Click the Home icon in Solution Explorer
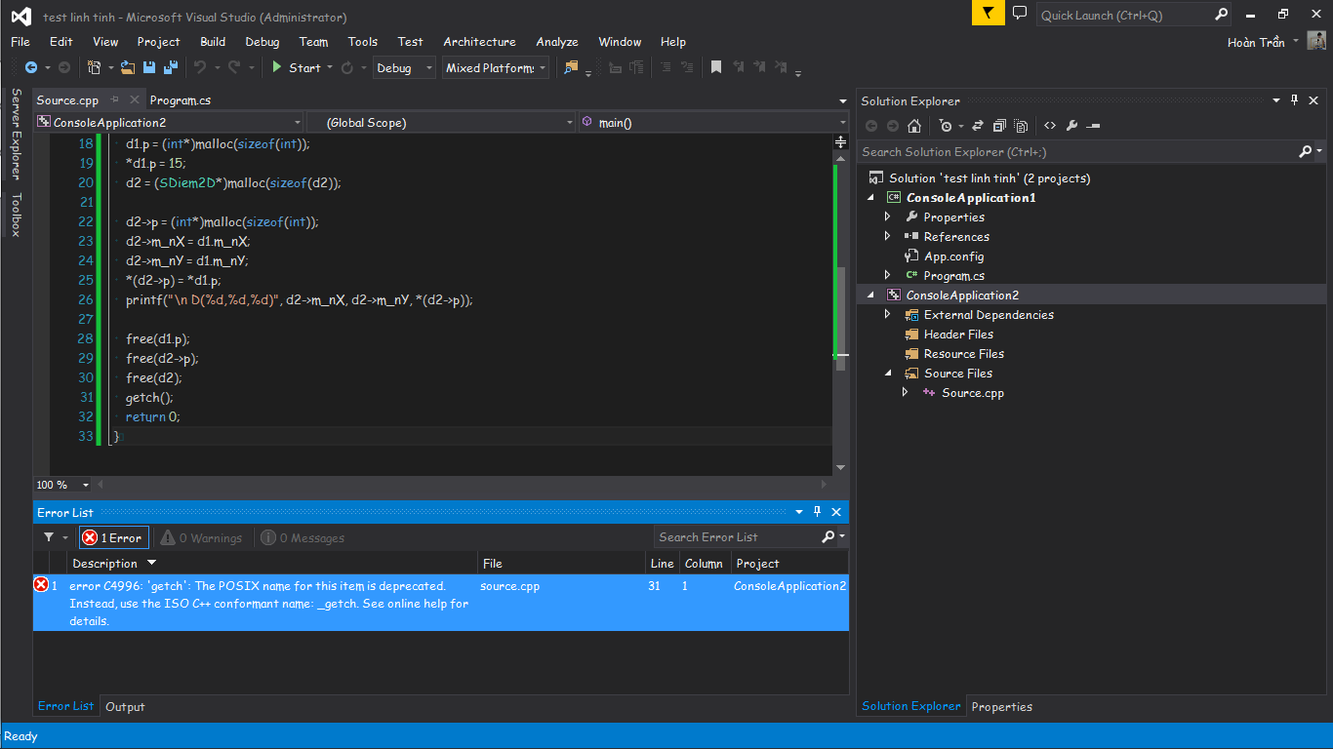The image size is (1333, 749). (x=914, y=126)
